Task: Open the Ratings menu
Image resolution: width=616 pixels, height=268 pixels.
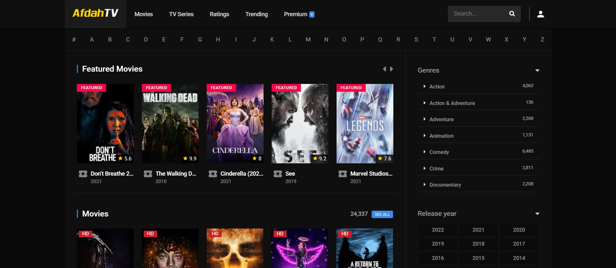Action: (x=219, y=14)
